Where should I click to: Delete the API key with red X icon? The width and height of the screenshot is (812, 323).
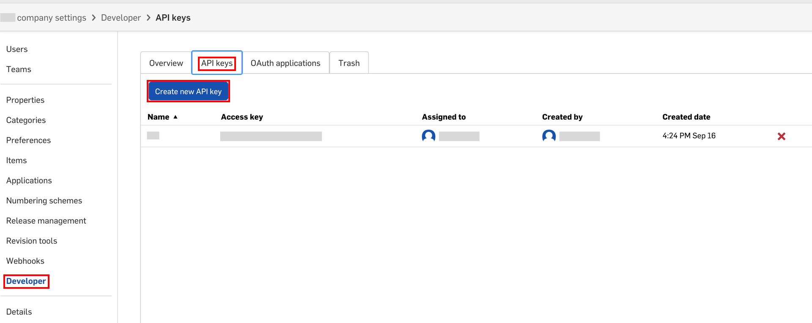(781, 136)
